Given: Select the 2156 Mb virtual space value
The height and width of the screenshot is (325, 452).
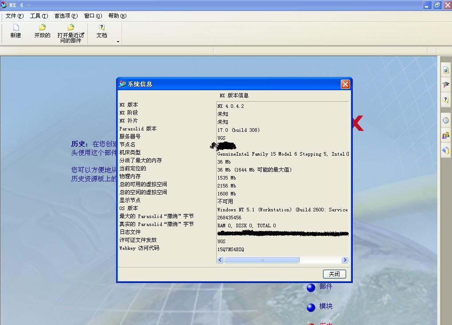Looking at the screenshot, I should coord(226,186).
